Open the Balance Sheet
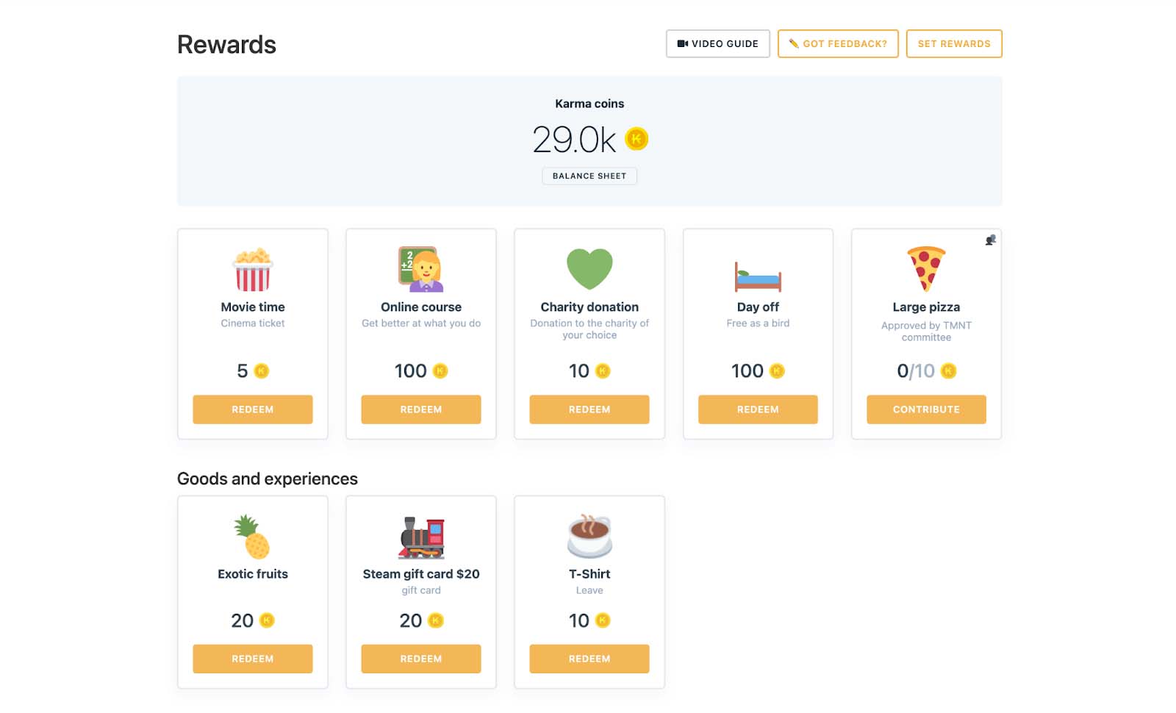 589,176
